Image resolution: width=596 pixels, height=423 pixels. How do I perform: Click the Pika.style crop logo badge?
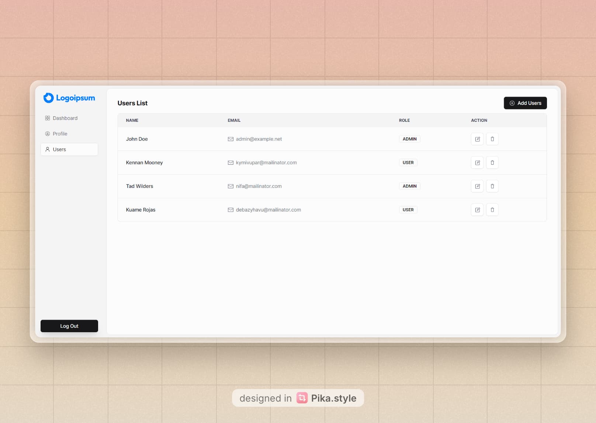[302, 398]
